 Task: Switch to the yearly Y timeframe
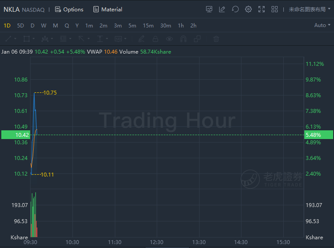(77, 26)
